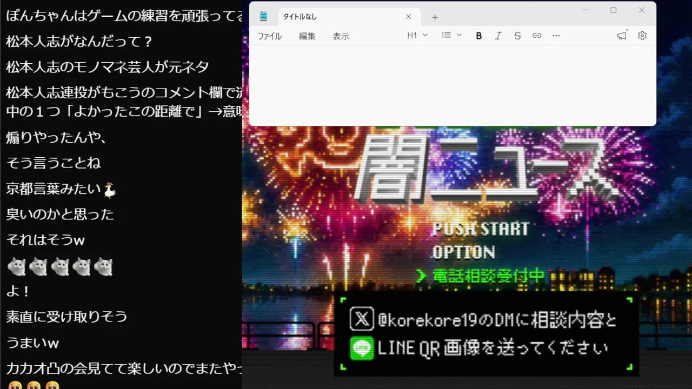This screenshot has width=692, height=389.
Task: Click the comment 松本人志のモノマネ芸人が元ネタ
Action: pos(108,67)
